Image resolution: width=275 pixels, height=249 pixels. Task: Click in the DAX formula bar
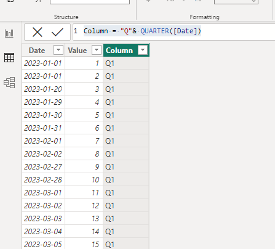click(x=174, y=32)
